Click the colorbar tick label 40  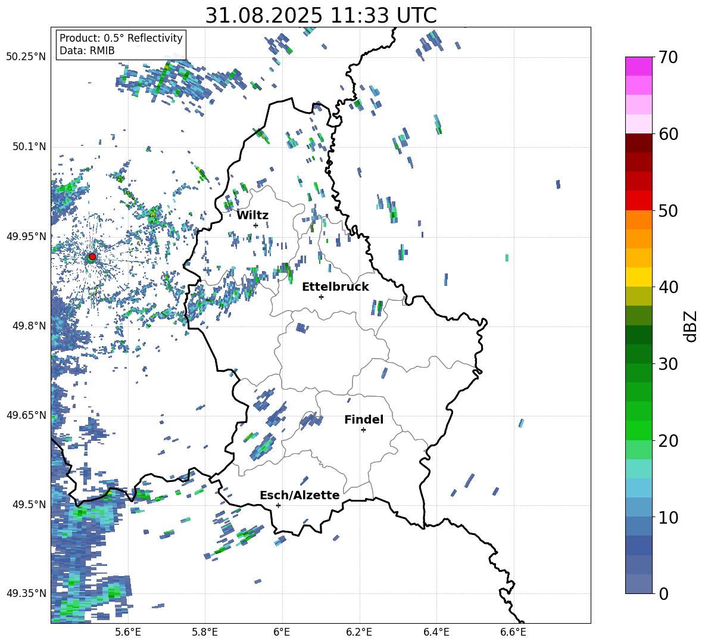[667, 287]
